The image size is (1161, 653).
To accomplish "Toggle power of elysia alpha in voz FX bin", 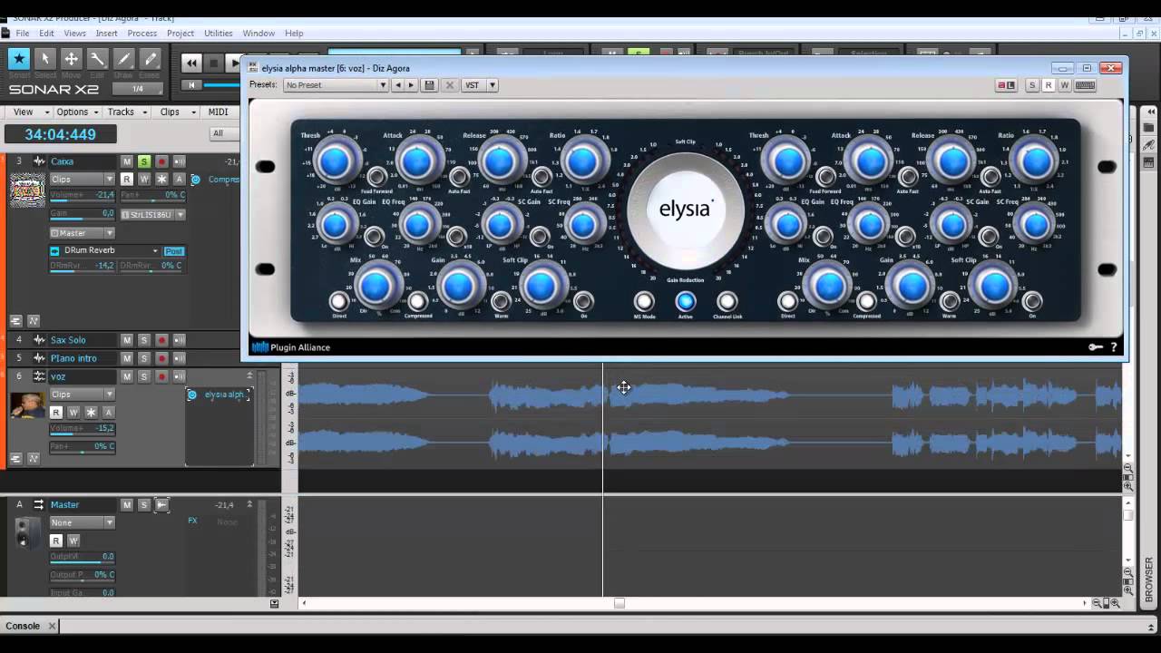I will [x=192, y=395].
